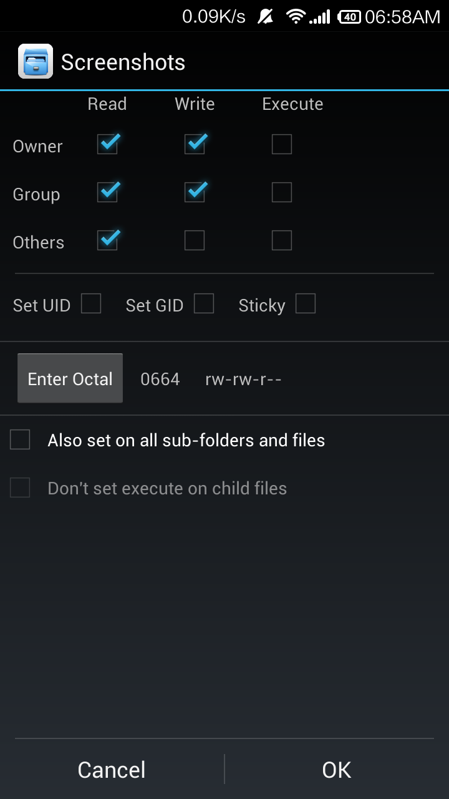Tap the cellular signal strength icon
Screen dimensions: 449x799
tap(320, 17)
